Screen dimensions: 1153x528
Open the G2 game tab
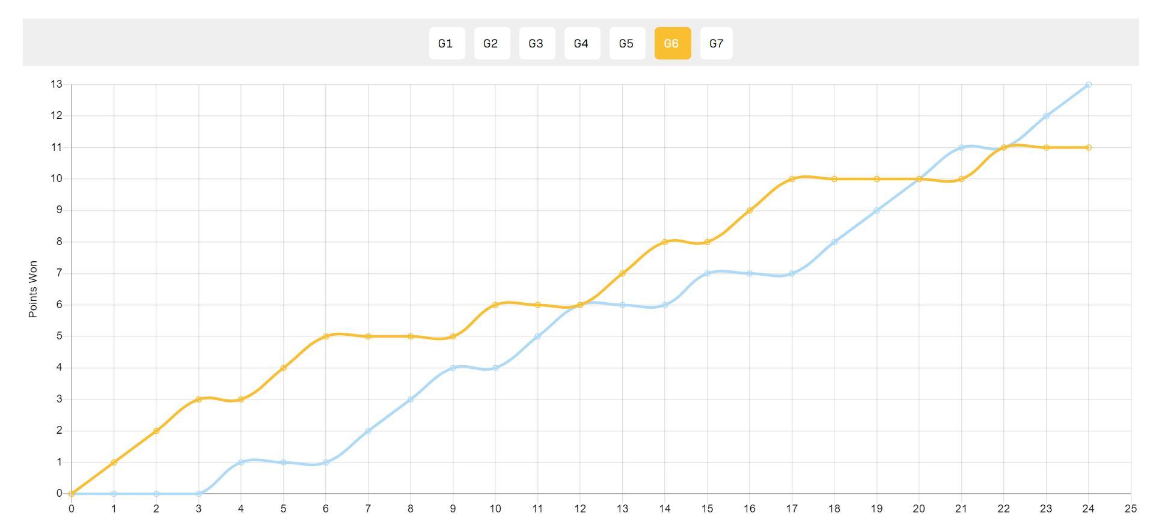point(491,43)
